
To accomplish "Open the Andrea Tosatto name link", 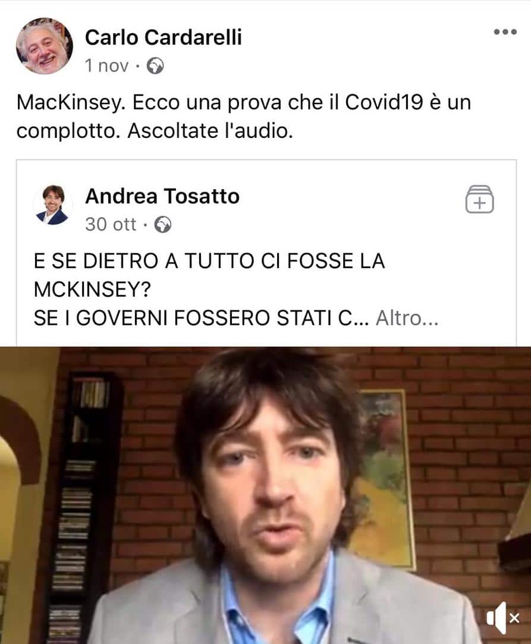I will click(x=162, y=196).
